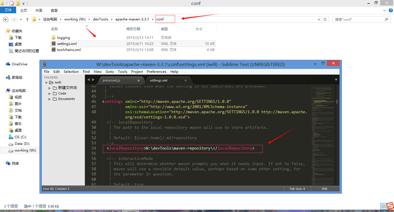Sort files by 修改日期 column header
This screenshot has width=394, height=212.
tap(133, 29)
